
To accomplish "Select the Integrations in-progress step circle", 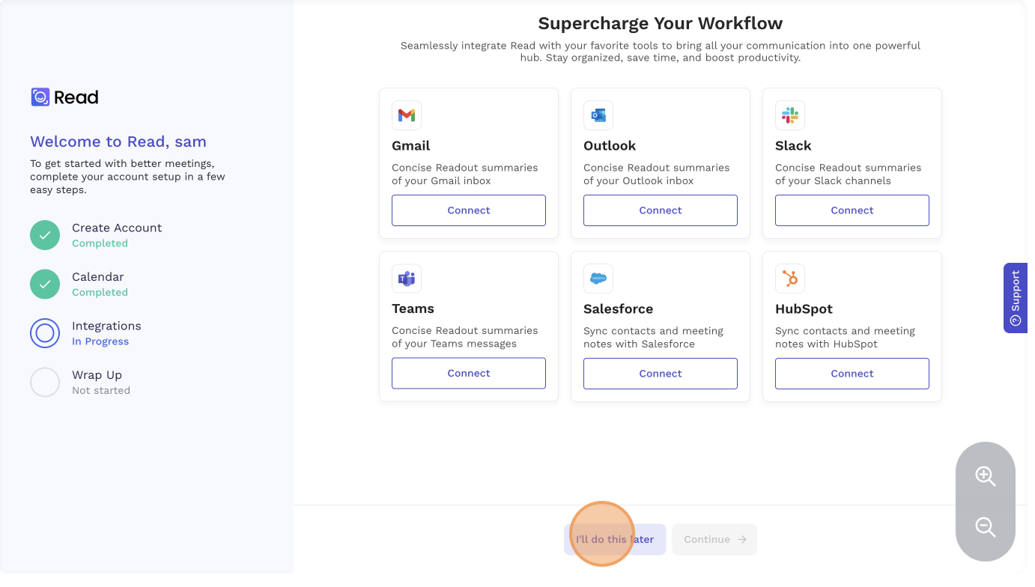I will pos(45,333).
